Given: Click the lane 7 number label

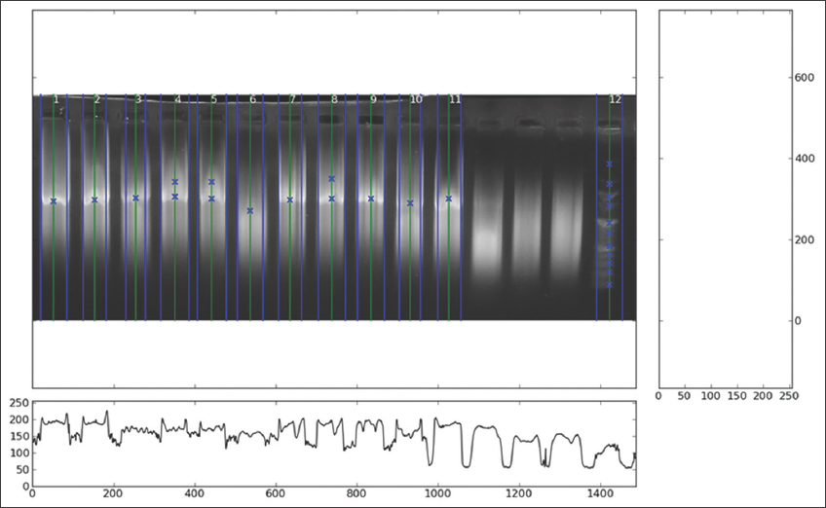Looking at the screenshot, I should click(x=291, y=99).
